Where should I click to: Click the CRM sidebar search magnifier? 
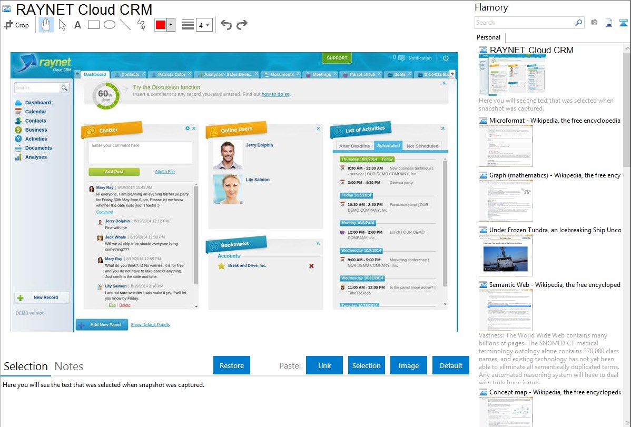64,88
